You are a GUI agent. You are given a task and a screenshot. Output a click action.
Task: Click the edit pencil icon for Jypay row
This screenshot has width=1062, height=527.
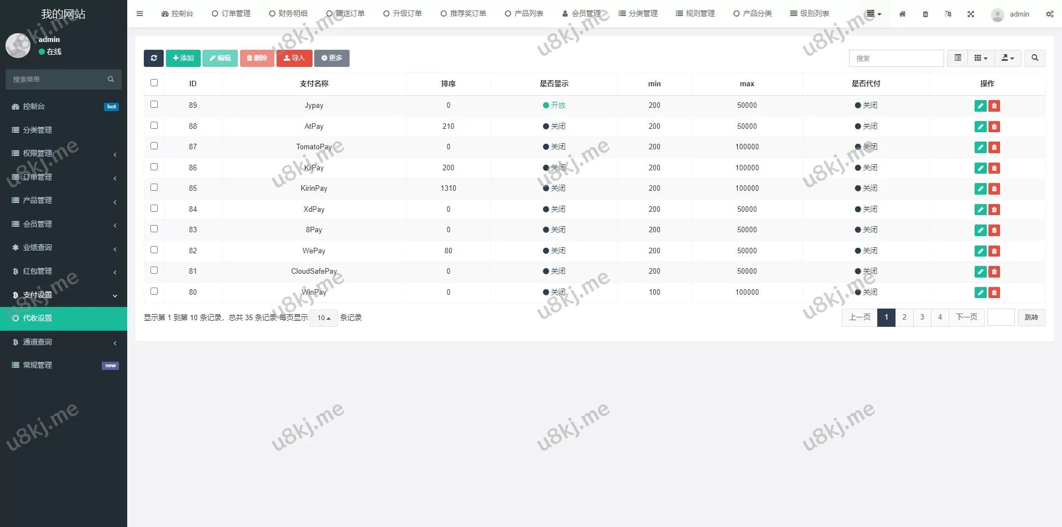980,106
